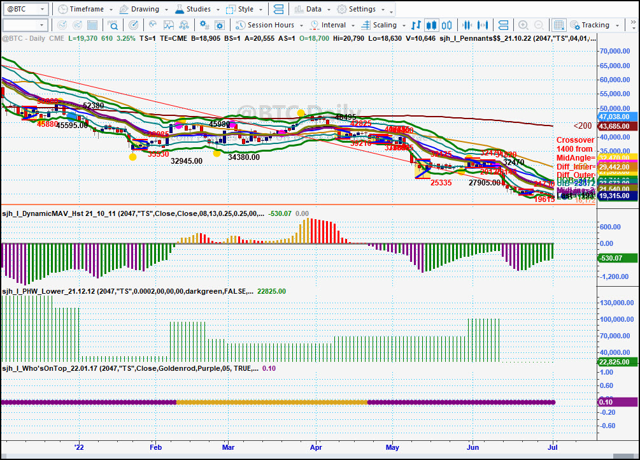This screenshot has height=460, width=640.
Task: Expand the Session Hours dropdown arrow
Action: [x=302, y=25]
